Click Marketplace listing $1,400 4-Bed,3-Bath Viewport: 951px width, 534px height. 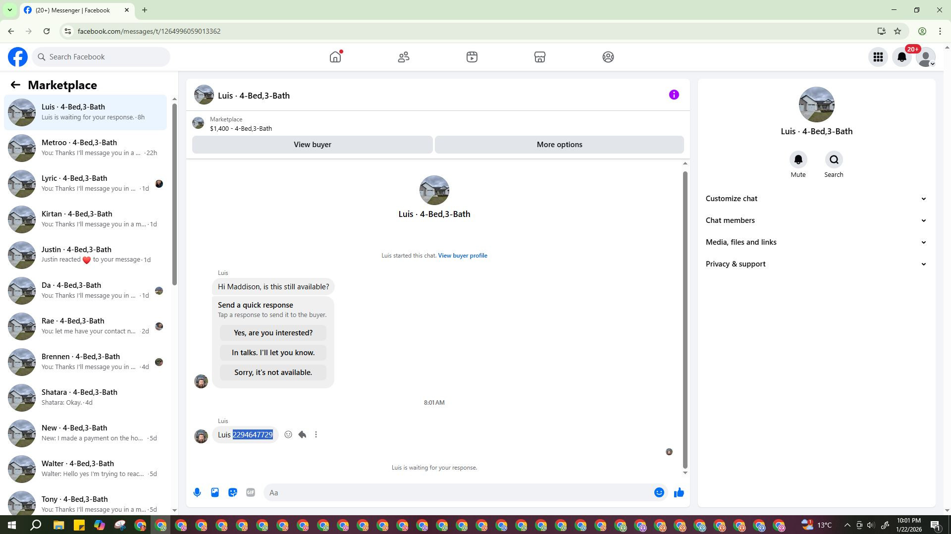point(241,124)
